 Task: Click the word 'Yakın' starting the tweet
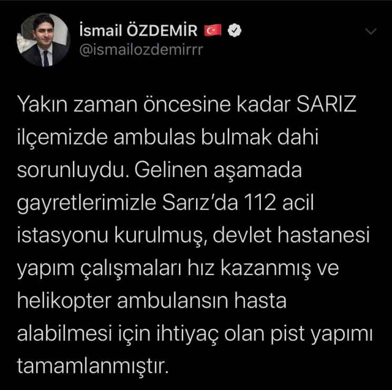42,104
